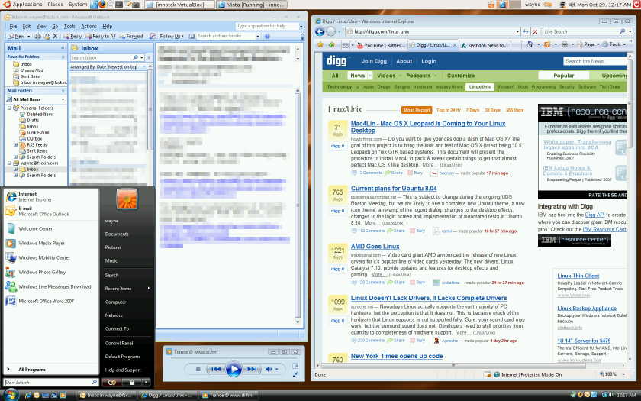This screenshot has width=641, height=401.
Task: Click the Live Search magnifier icon
Action: [x=623, y=31]
